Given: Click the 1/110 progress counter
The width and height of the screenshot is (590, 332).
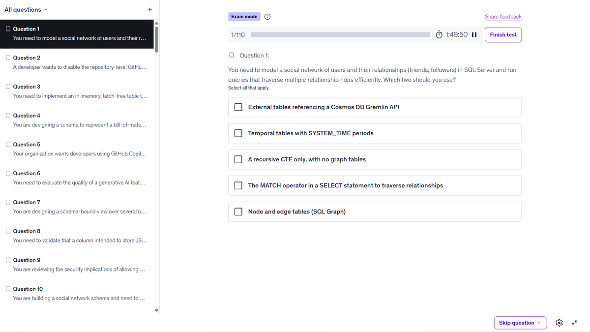Looking at the screenshot, I should (x=238, y=35).
